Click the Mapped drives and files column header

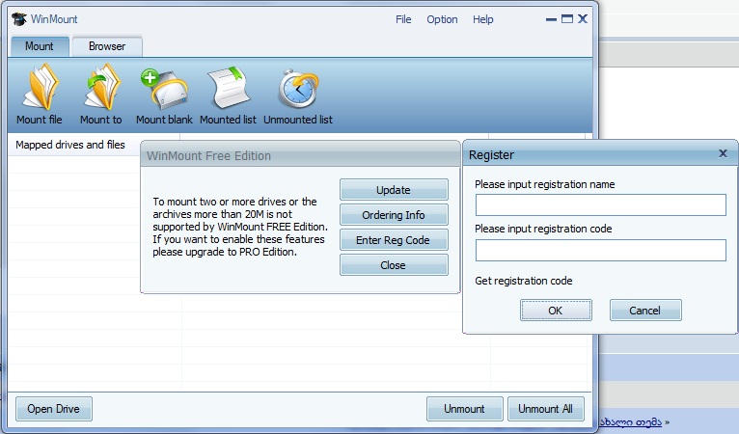point(70,145)
